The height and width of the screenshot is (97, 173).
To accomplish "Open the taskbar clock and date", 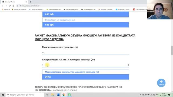I will click(163, 95).
